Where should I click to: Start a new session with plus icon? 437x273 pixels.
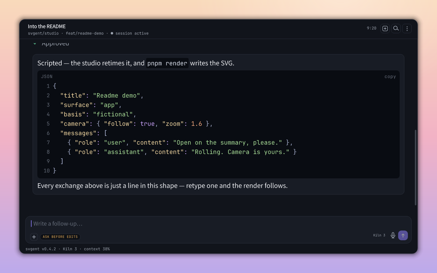(x=385, y=29)
